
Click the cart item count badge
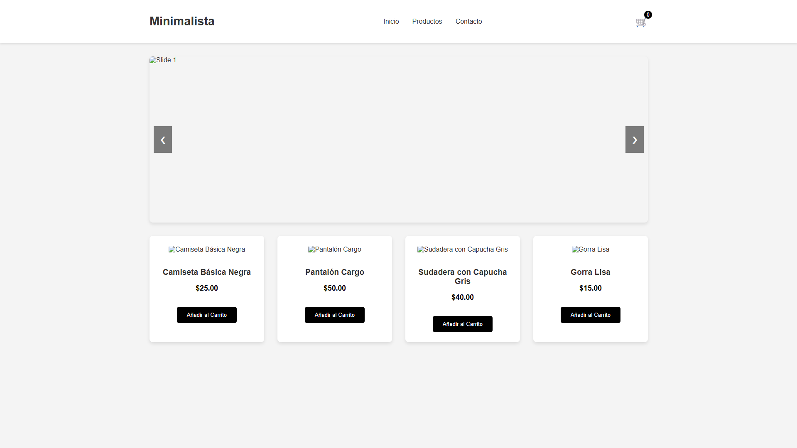click(x=648, y=15)
